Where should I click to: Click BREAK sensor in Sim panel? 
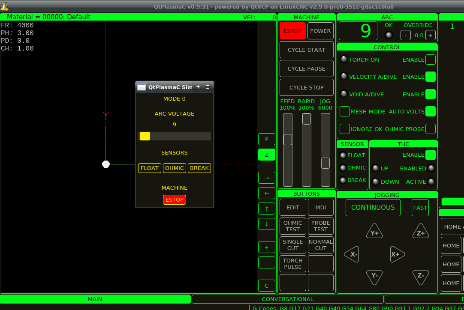pyautogui.click(x=199, y=168)
